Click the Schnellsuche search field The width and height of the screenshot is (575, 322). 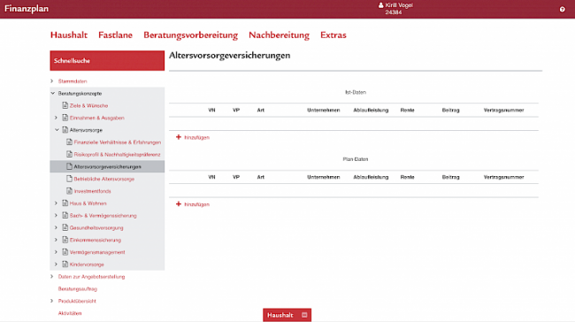click(107, 60)
